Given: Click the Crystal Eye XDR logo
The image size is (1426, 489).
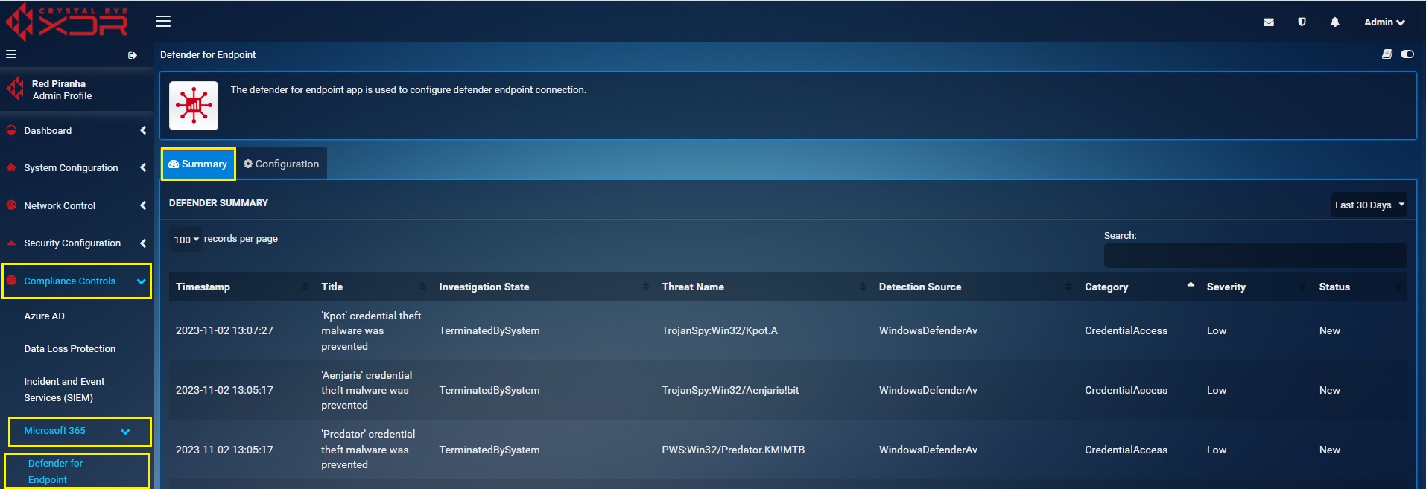Looking at the screenshot, I should [67, 22].
